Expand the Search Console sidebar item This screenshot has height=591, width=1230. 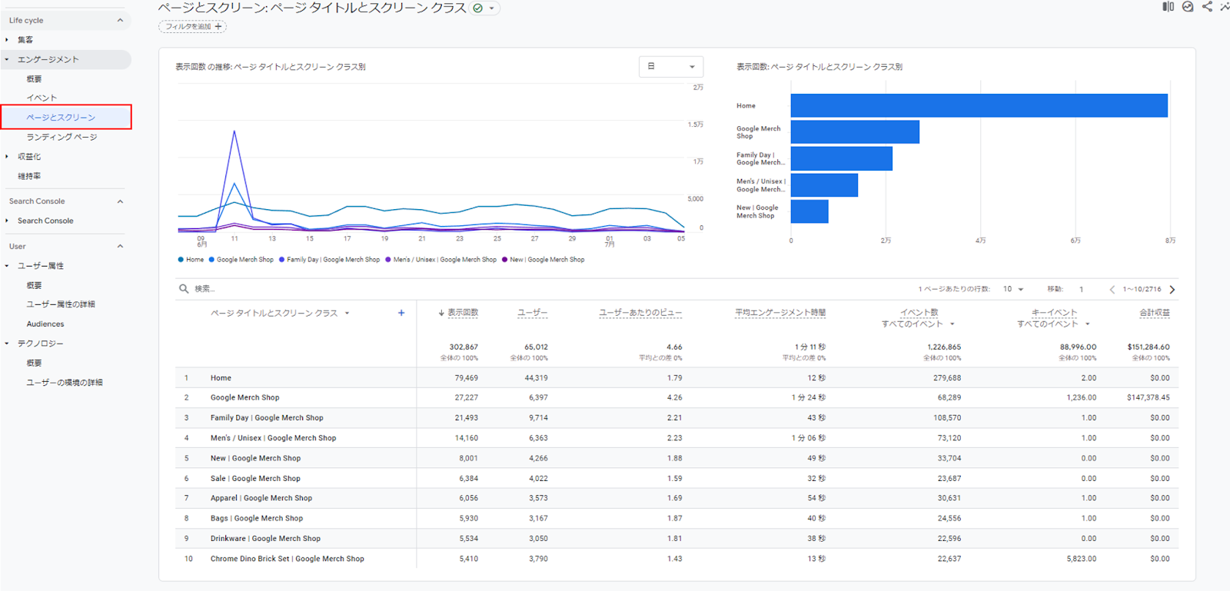(x=45, y=221)
